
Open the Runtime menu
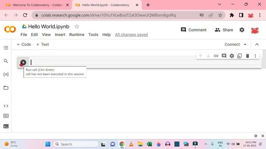point(76,35)
